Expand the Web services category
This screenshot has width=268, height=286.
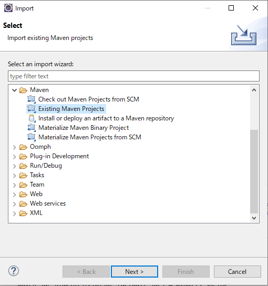[x=14, y=204]
